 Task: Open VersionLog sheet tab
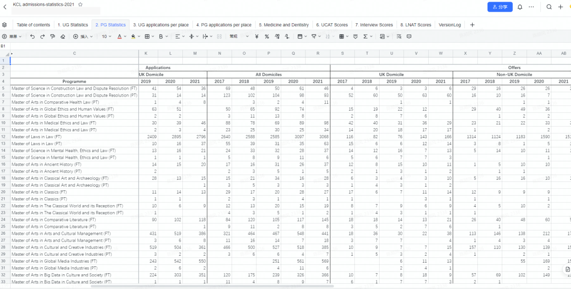[450, 25]
